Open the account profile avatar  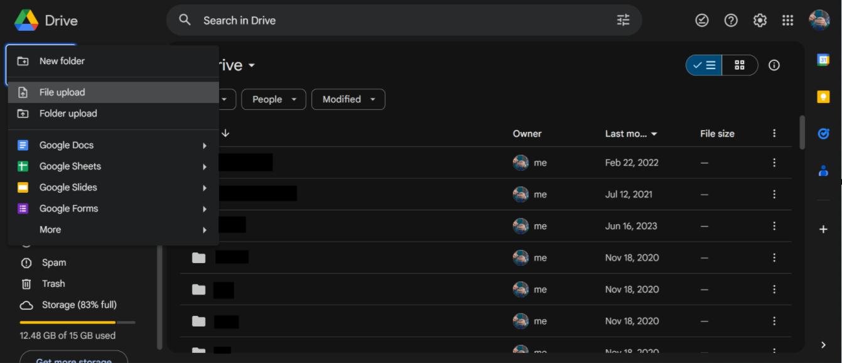pyautogui.click(x=819, y=20)
